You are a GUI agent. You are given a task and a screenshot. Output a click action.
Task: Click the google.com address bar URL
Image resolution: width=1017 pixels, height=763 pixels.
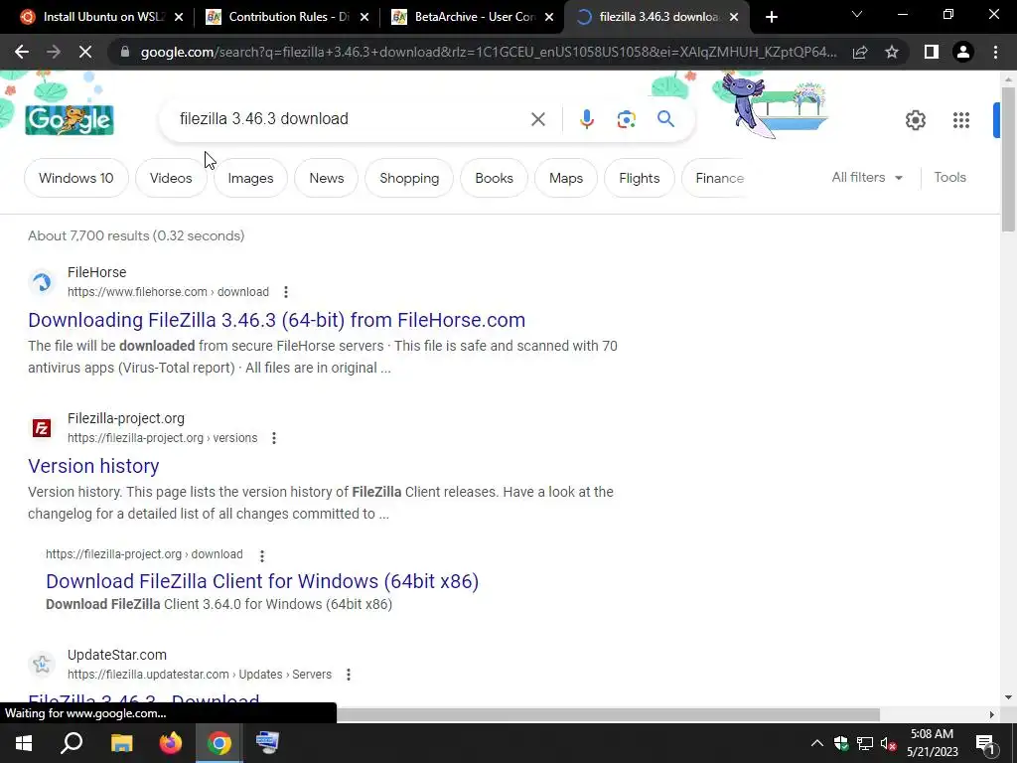pyautogui.click(x=489, y=52)
